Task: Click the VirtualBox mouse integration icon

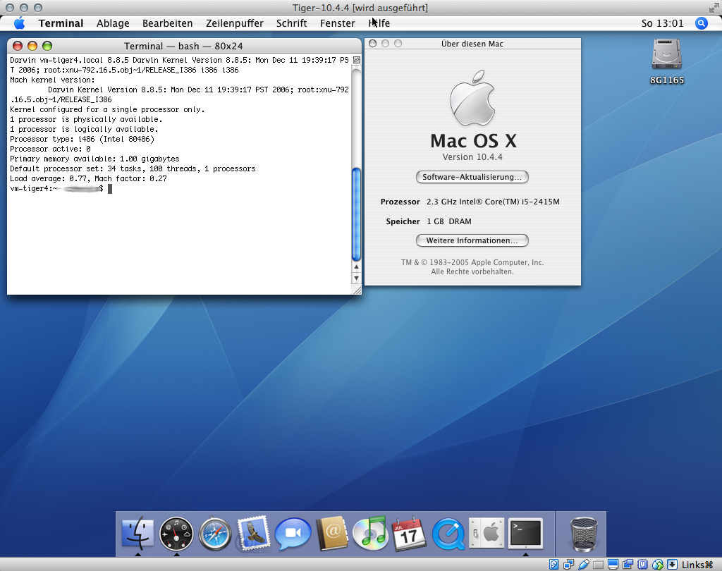Action: point(658,565)
